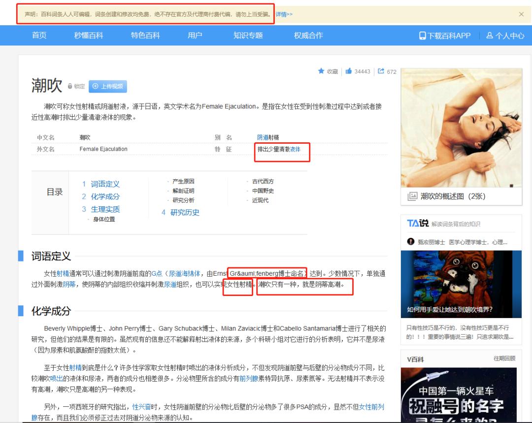Viewport: 532px width, 423px height.
Task: Select 特色百科 in the top navigation
Action: (145, 35)
